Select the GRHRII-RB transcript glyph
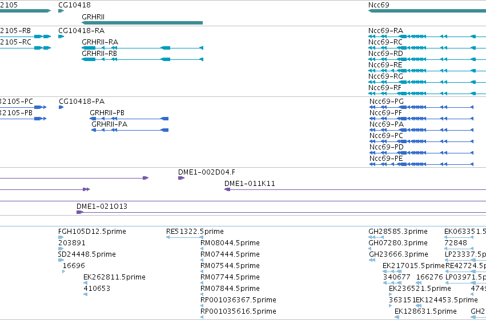The width and height of the screenshot is (486, 320). (142, 59)
